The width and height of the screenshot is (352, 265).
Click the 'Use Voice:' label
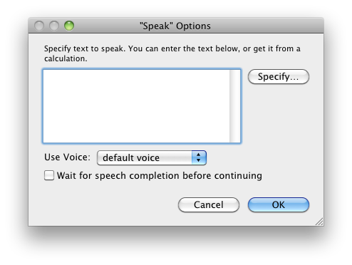tap(67, 157)
